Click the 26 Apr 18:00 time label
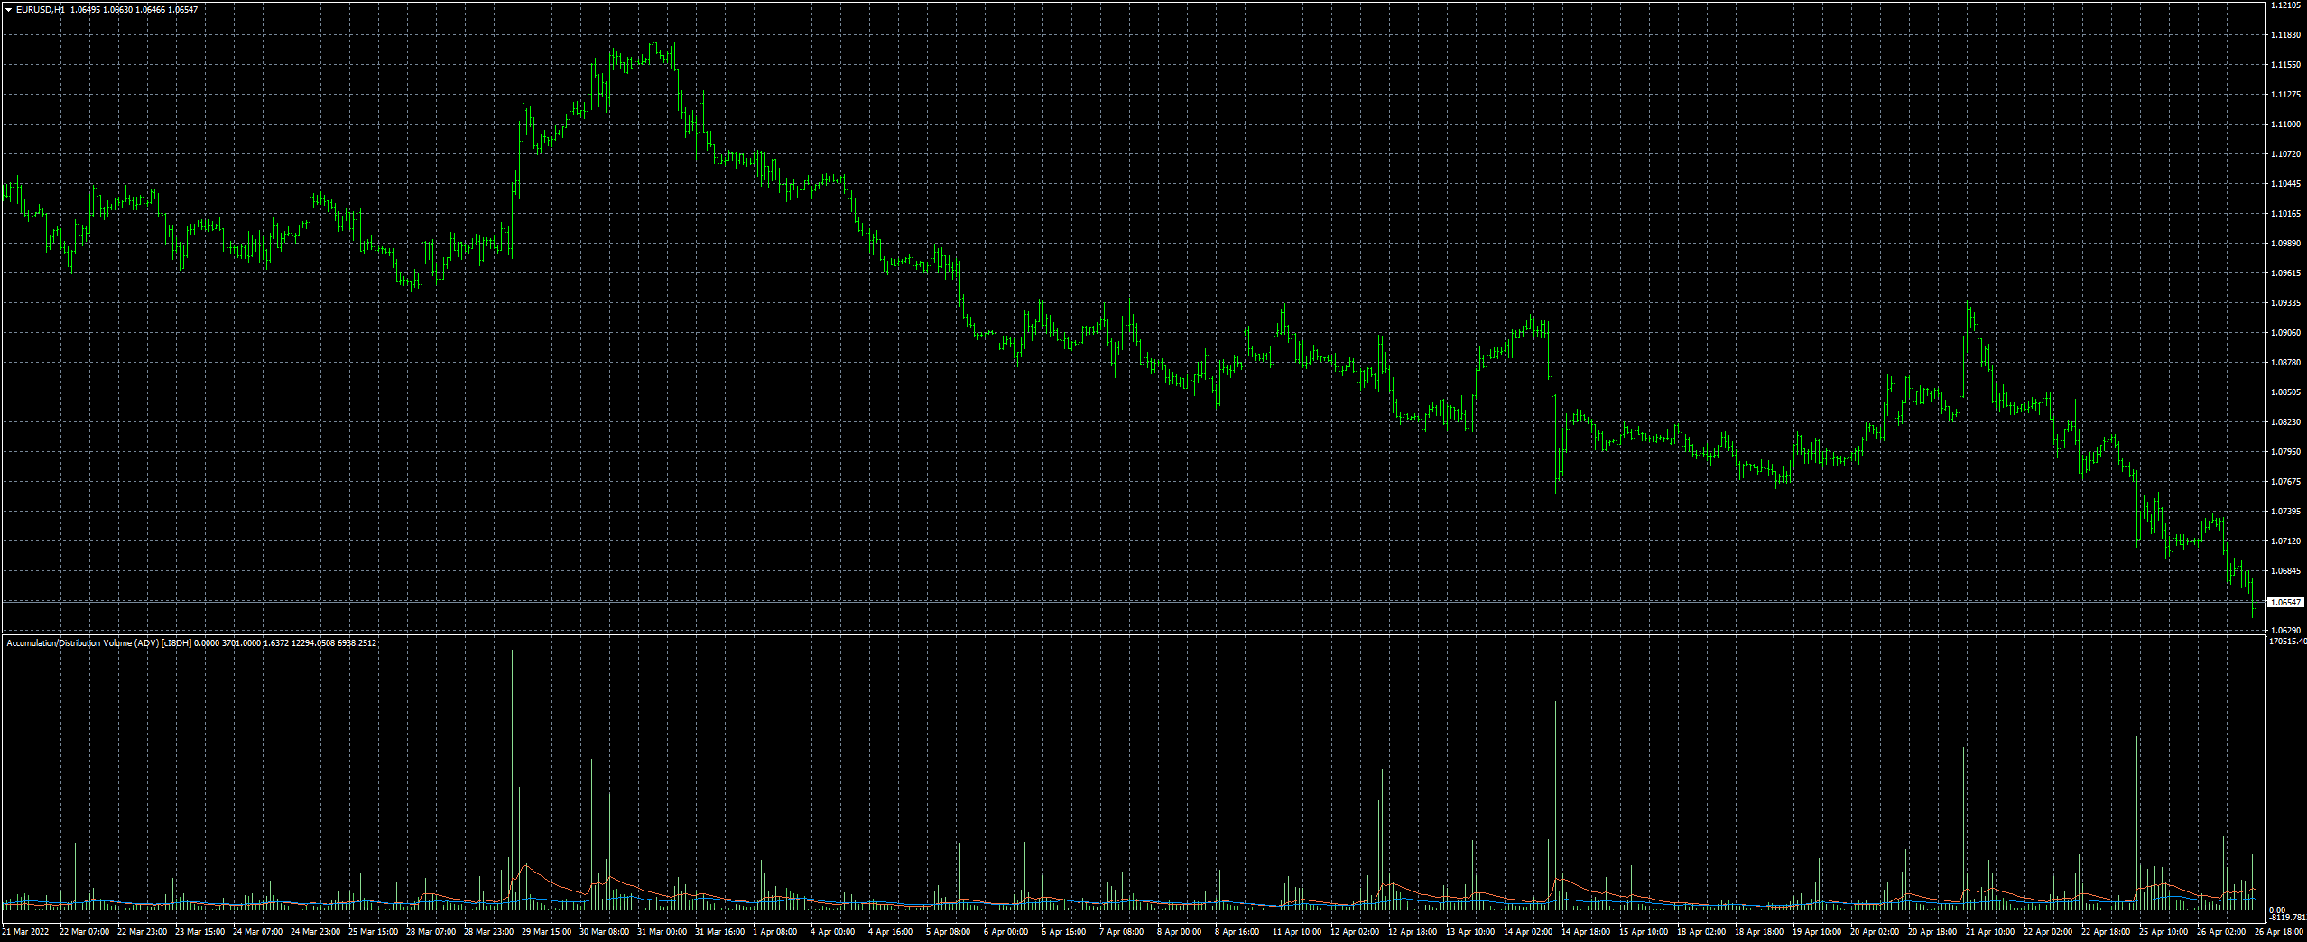The width and height of the screenshot is (2307, 942). pos(2279,932)
